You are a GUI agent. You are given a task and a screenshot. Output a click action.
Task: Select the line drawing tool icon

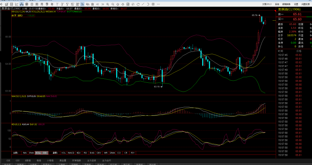(143, 4)
